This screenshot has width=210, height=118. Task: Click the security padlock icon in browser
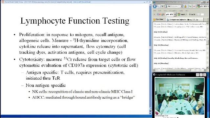[185, 6]
